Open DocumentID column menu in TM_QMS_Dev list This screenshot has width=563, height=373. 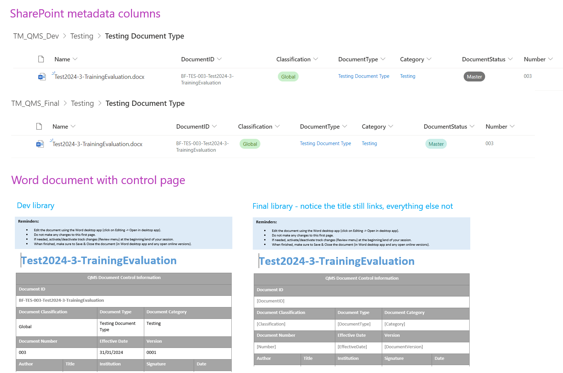click(x=219, y=59)
